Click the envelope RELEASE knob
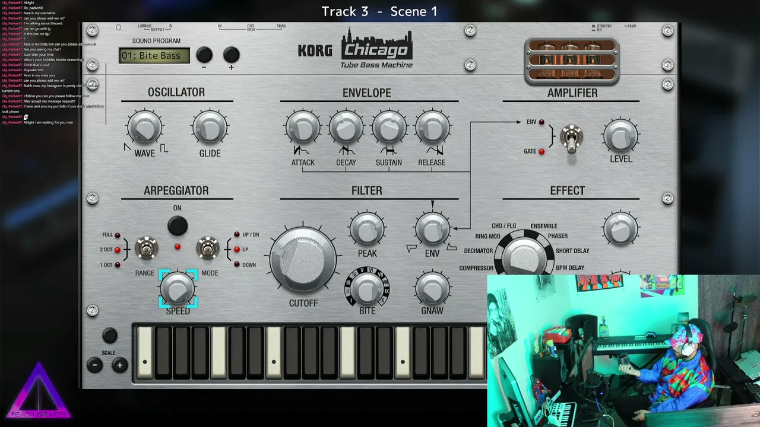The width and height of the screenshot is (760, 427). click(432, 127)
